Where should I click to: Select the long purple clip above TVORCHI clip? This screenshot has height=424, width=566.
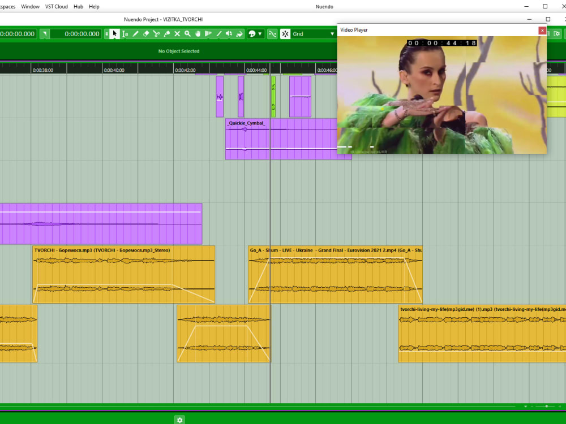[x=101, y=224]
